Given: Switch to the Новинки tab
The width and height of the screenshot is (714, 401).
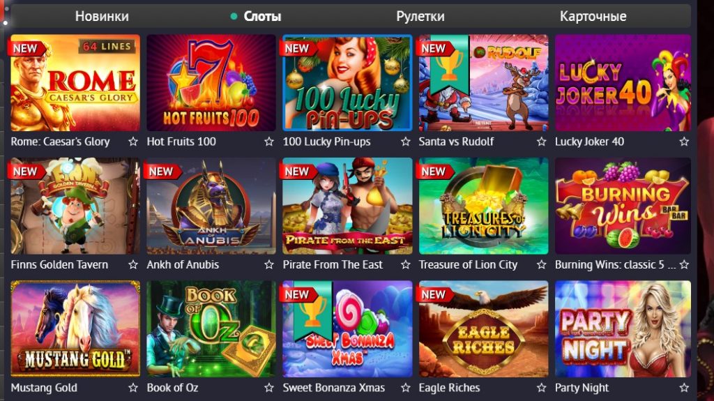Looking at the screenshot, I should (102, 17).
